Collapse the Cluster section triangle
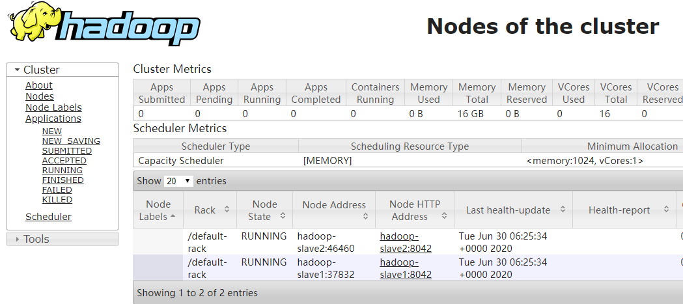Viewport: 683px width, 304px height. 17,70
